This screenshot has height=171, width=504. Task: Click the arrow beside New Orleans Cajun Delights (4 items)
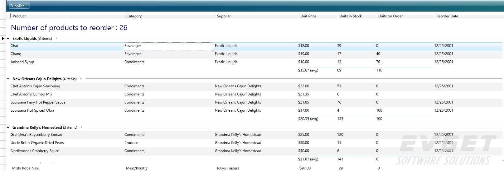point(81,79)
